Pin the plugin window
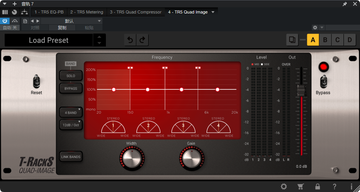The width and height of the screenshot is (360, 192). pyautogui.click(x=345, y=4)
